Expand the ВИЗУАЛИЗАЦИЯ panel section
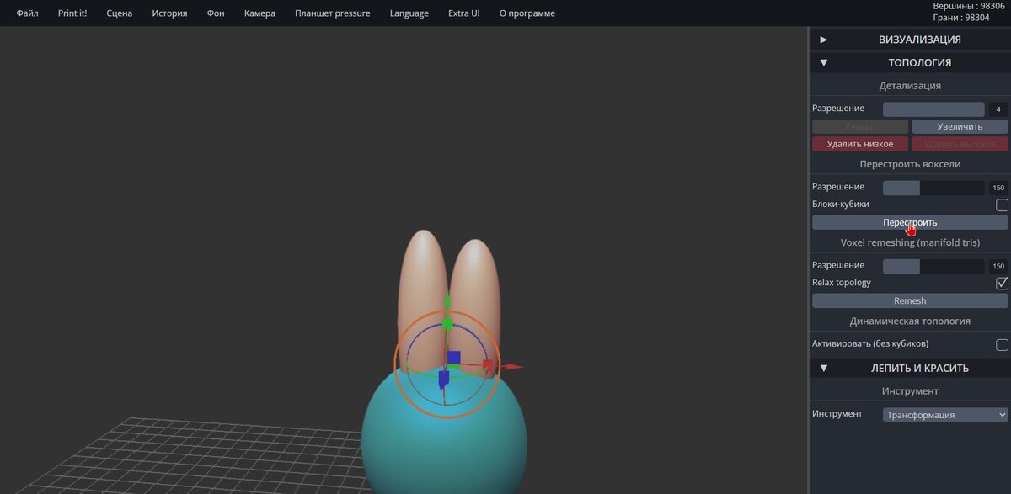This screenshot has width=1011, height=494. [x=910, y=40]
